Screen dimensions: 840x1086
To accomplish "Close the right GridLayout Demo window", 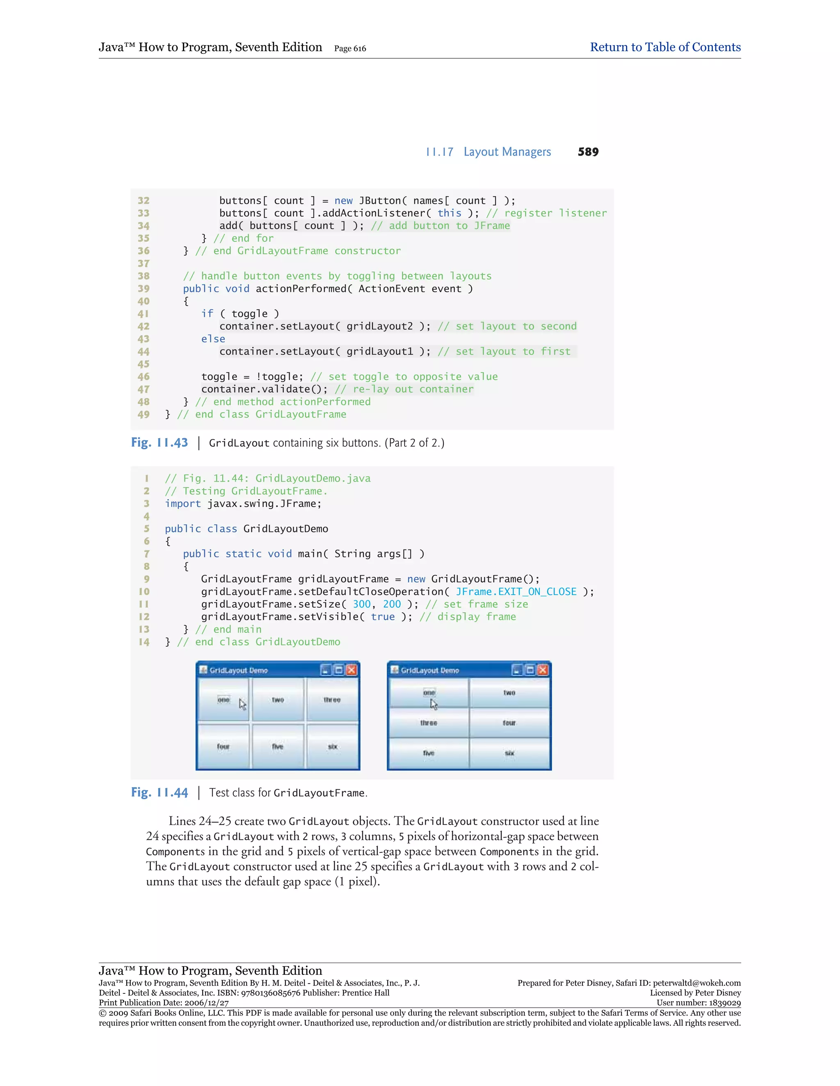I will coord(543,670).
